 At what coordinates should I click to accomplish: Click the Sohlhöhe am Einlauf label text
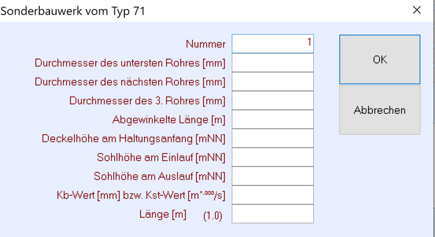click(x=161, y=158)
